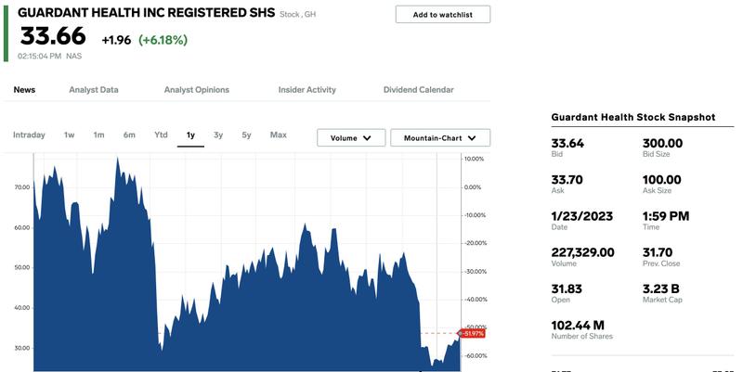Viewport: 743px width, 372px height.
Task: Click the 10.00% percent axis label
Action: click(474, 159)
